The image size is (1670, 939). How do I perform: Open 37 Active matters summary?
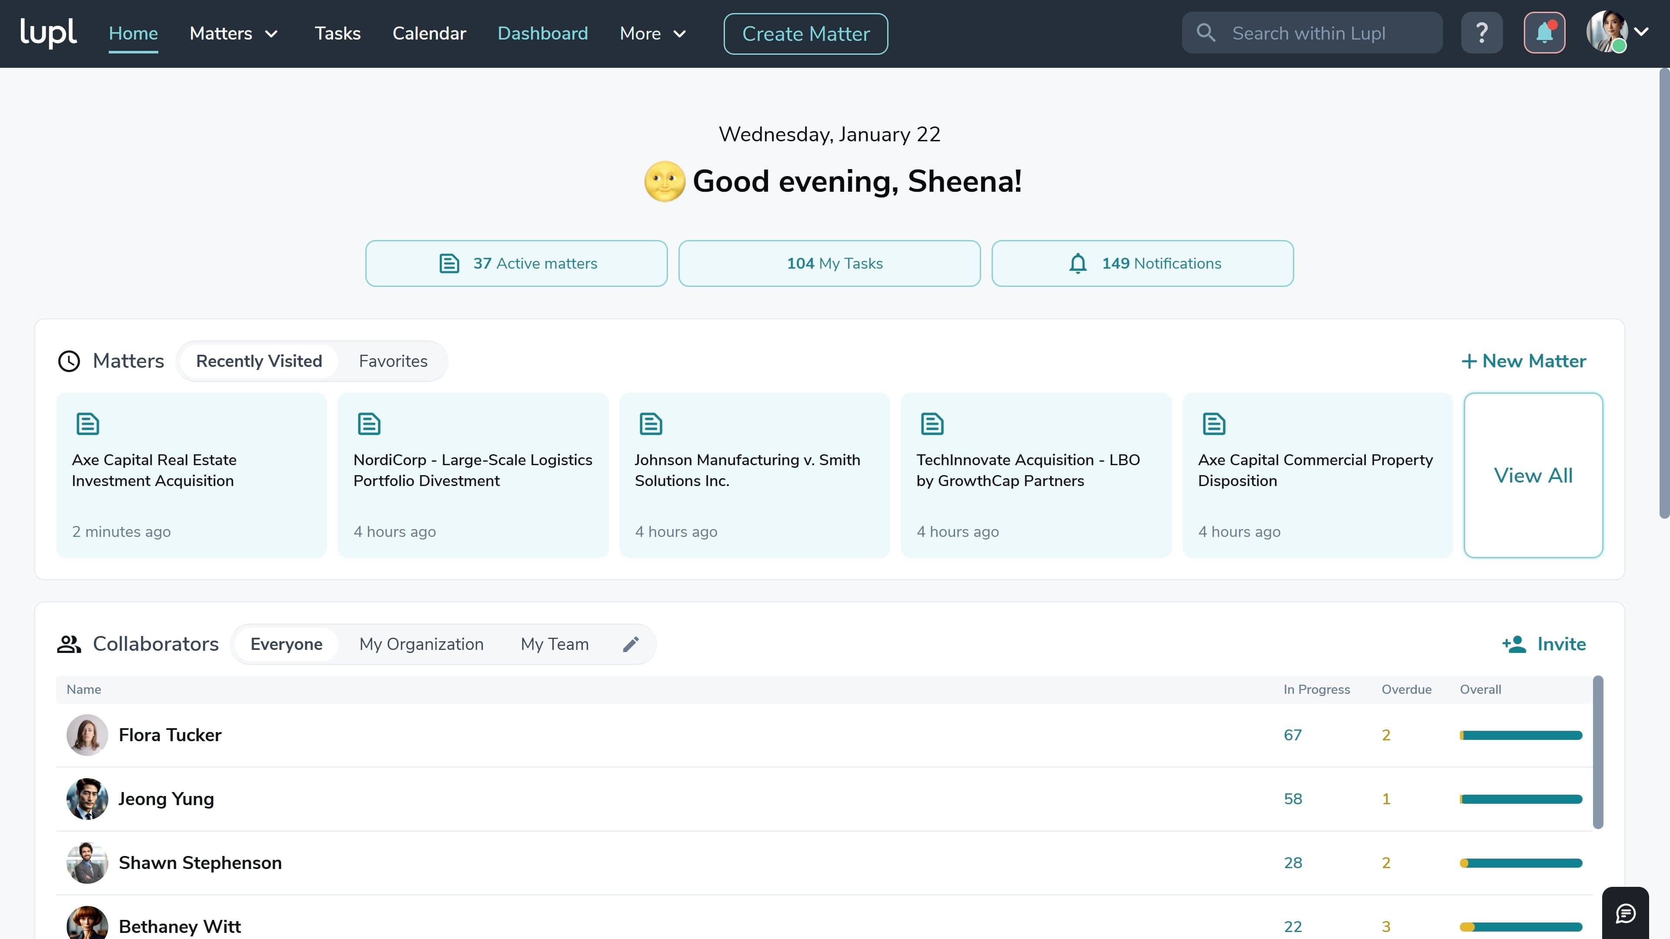[517, 263]
